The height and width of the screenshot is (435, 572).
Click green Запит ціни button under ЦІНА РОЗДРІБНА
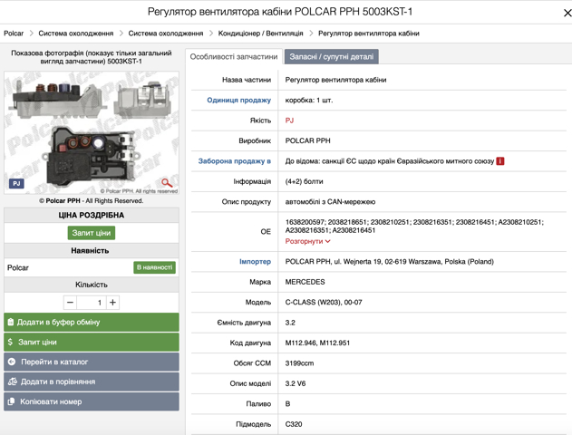92,233
